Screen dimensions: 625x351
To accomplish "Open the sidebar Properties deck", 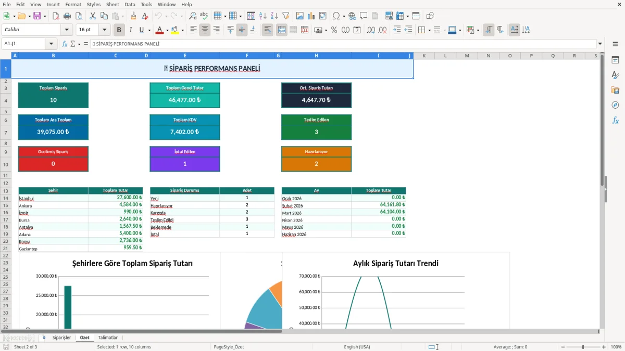I will tap(615, 60).
